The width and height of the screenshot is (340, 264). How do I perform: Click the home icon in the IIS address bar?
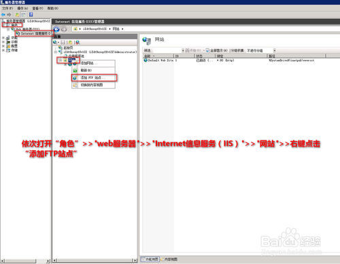pyautogui.click(x=75, y=29)
